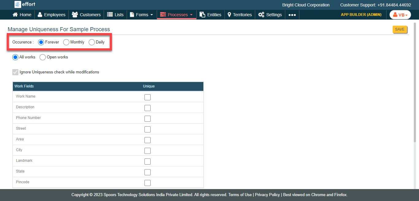This screenshot has height=201, width=419.
Task: Open the VB user profile dropdown
Action: 400,15
